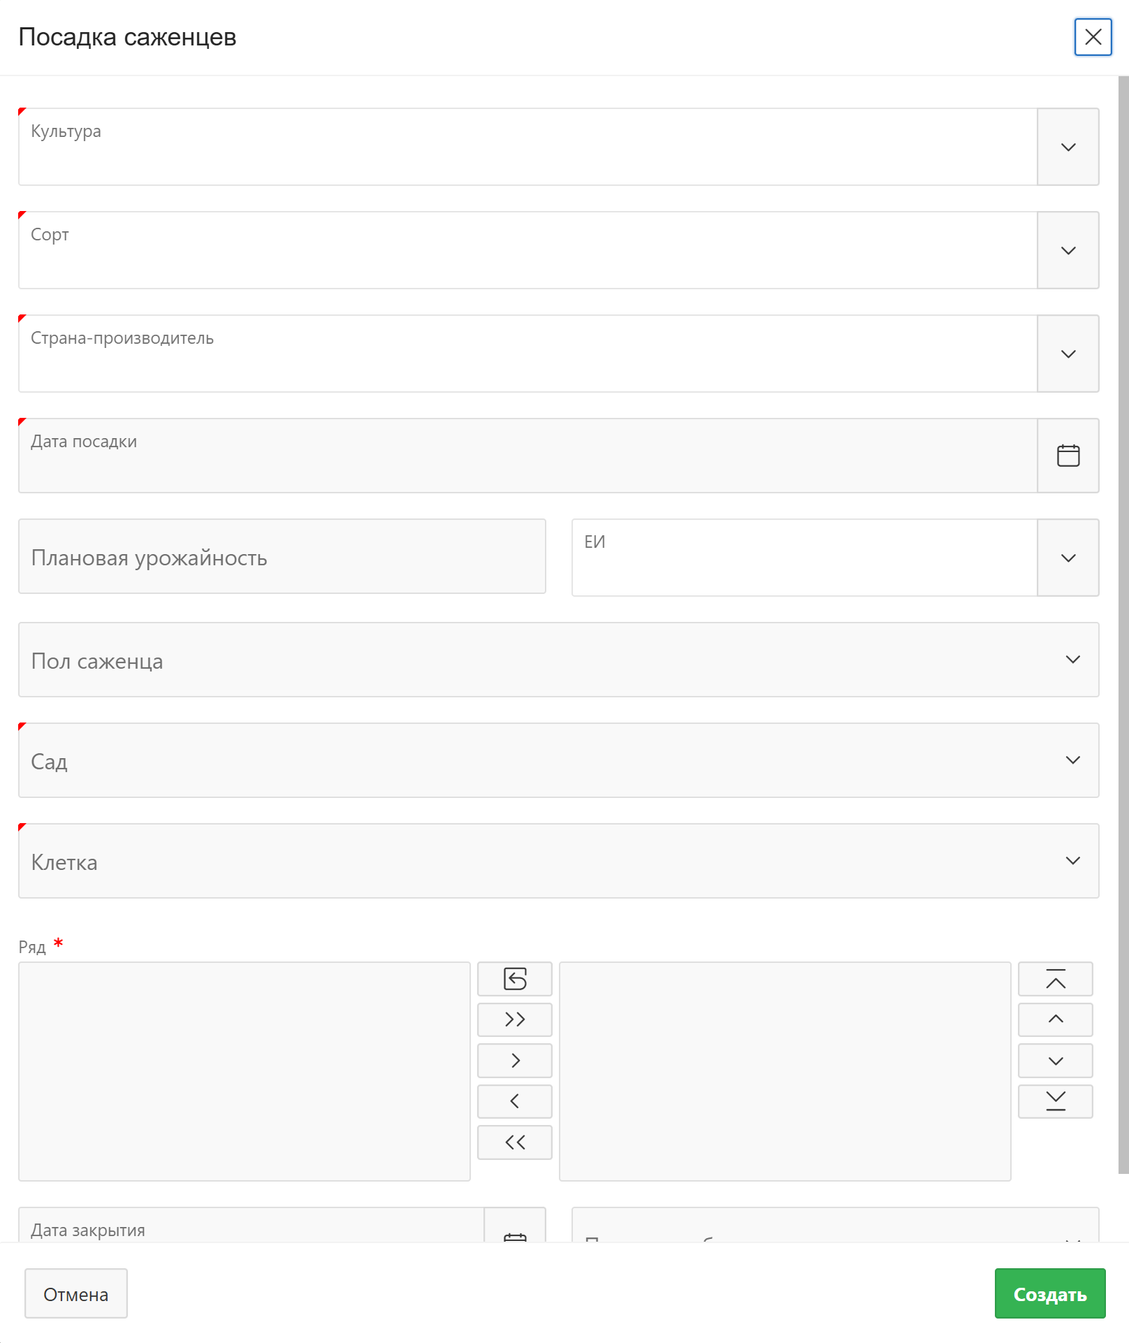Move row to bottom of list
Screen dimensions: 1129x1343
click(x=1055, y=1101)
